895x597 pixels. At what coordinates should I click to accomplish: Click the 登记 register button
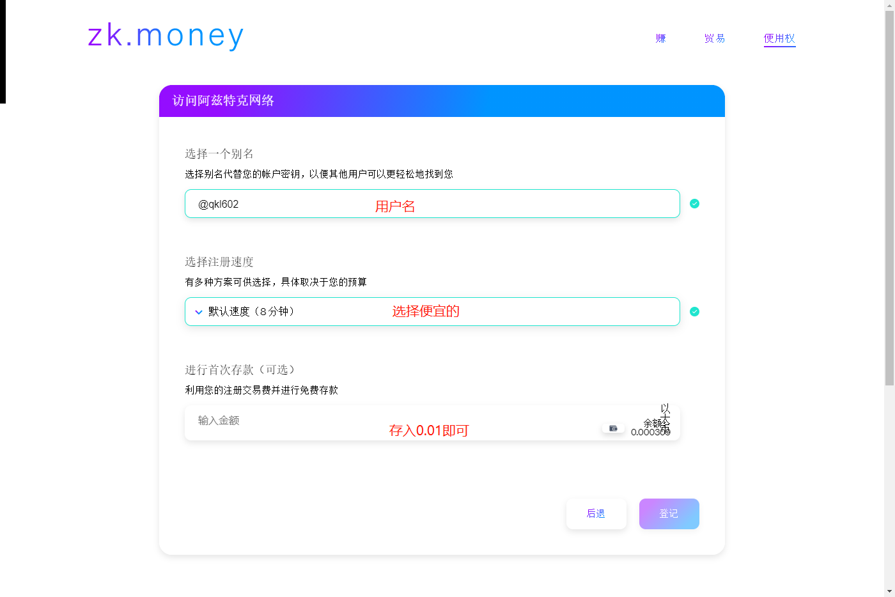[x=669, y=514]
